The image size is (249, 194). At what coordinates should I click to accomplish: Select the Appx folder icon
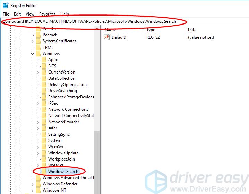(44, 60)
